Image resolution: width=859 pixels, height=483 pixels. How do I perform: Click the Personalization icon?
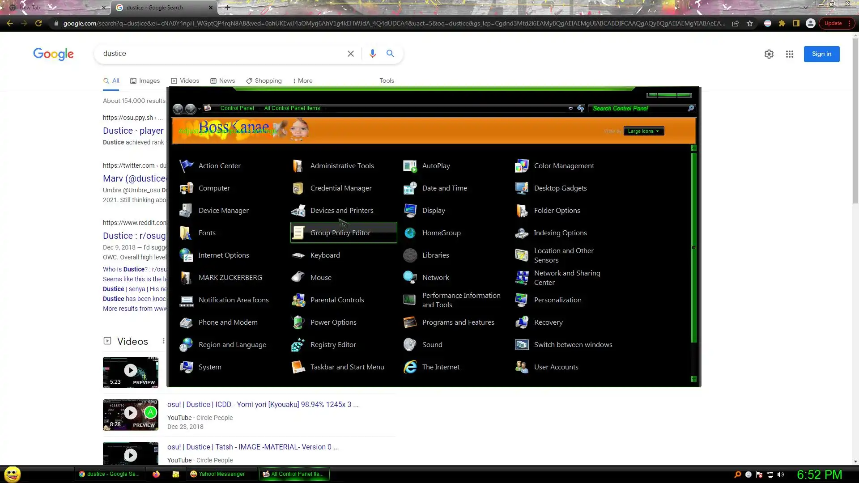[x=522, y=300]
